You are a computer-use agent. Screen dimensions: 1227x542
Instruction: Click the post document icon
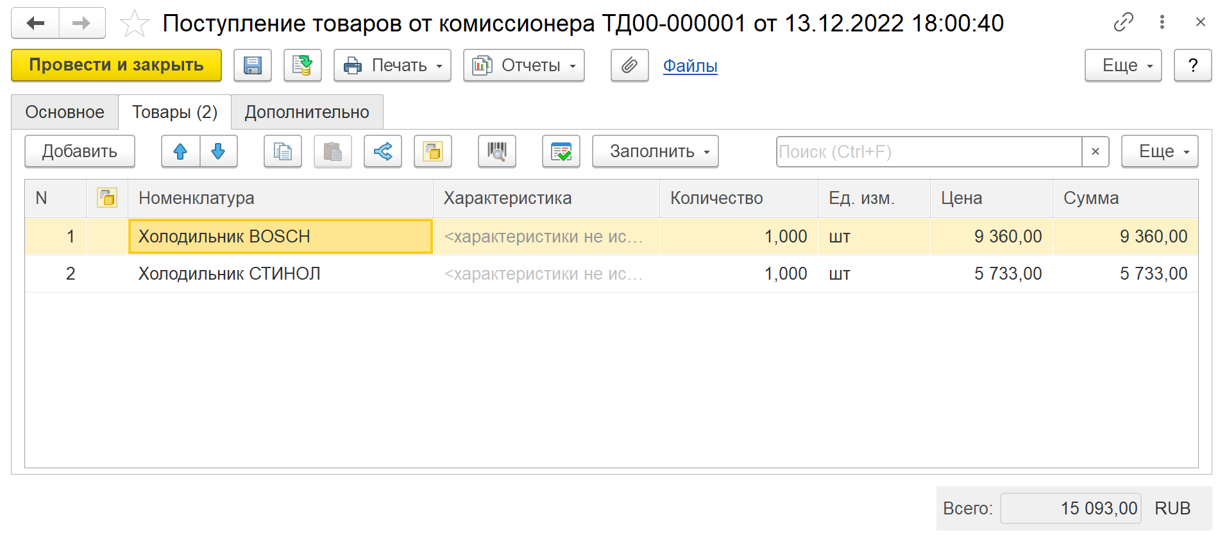[x=302, y=65]
